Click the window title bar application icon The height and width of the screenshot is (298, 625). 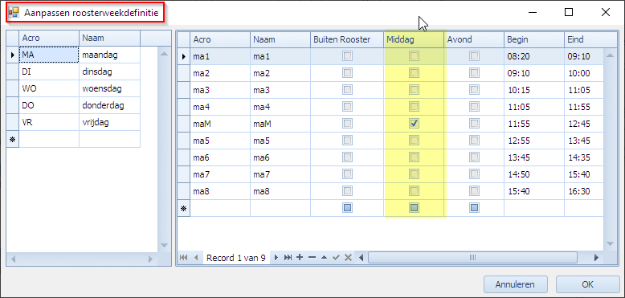pos(14,12)
